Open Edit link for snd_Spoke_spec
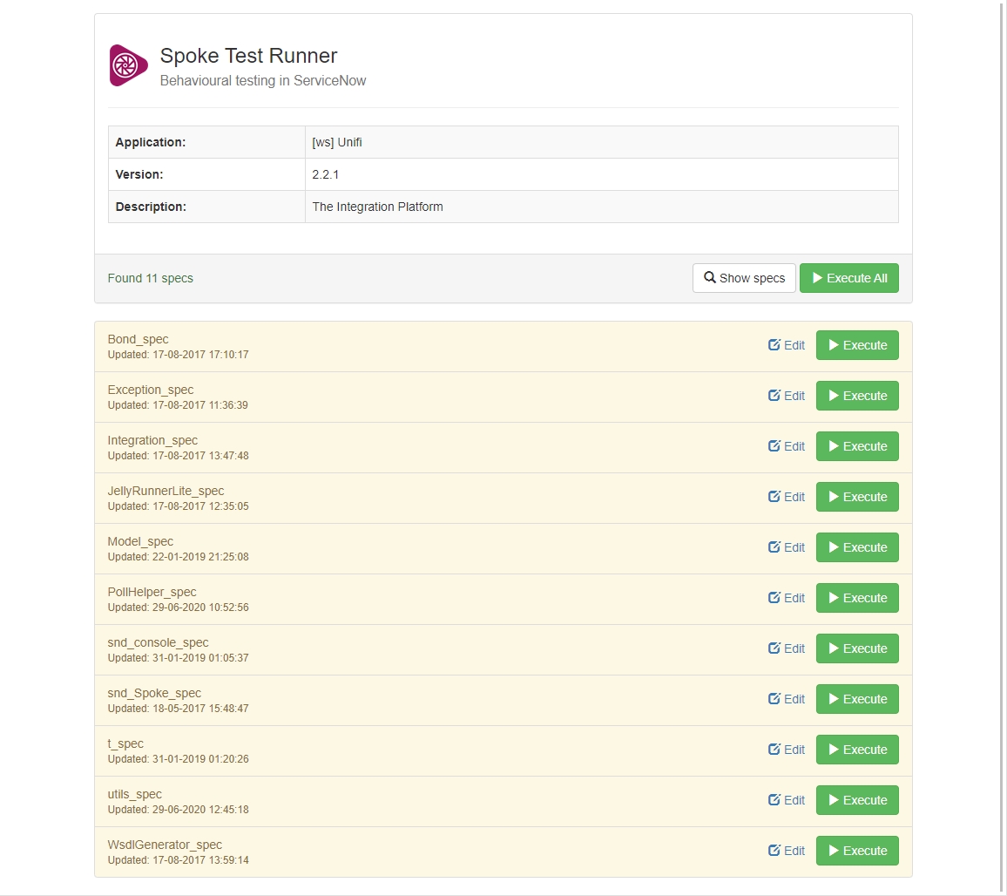 [x=787, y=699]
